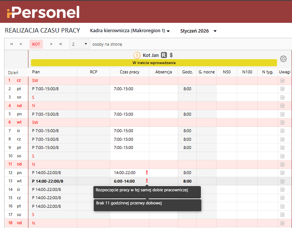
Task: Select the 7:00-15:00 work time on day 5
Action: point(124,114)
